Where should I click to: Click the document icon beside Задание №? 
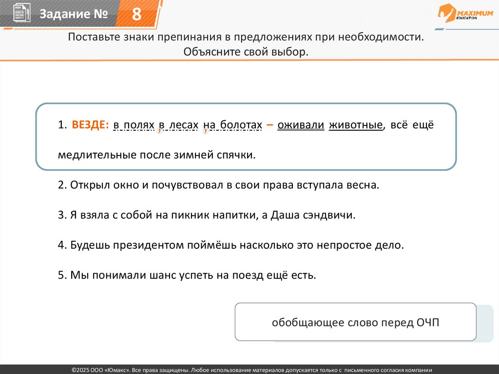click(21, 13)
